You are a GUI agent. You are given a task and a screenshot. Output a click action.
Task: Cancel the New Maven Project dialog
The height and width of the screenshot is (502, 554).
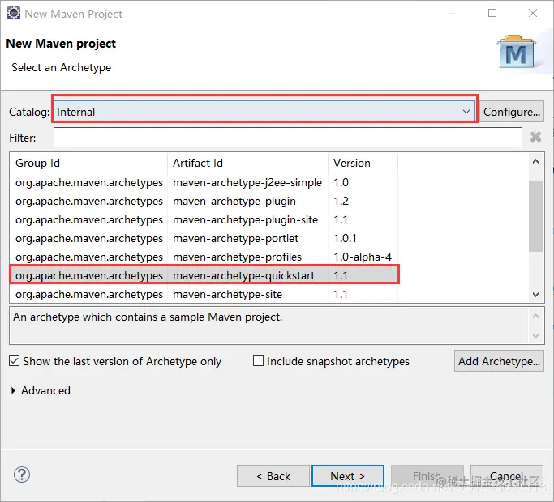point(507,476)
